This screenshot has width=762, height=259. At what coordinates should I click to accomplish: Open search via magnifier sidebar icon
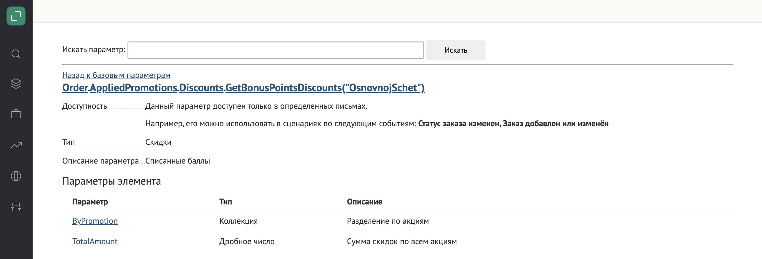click(x=16, y=54)
